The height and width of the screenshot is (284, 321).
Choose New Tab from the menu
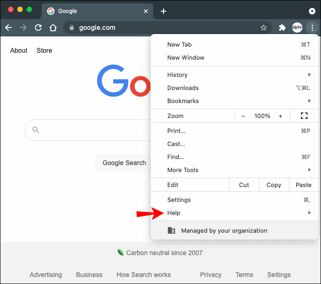pyautogui.click(x=234, y=44)
